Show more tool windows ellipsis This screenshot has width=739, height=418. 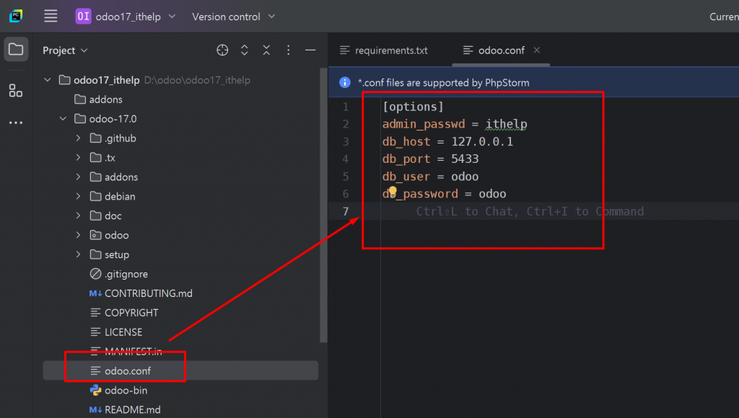tap(16, 123)
